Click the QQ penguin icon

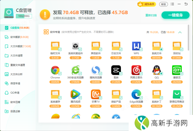156,70
